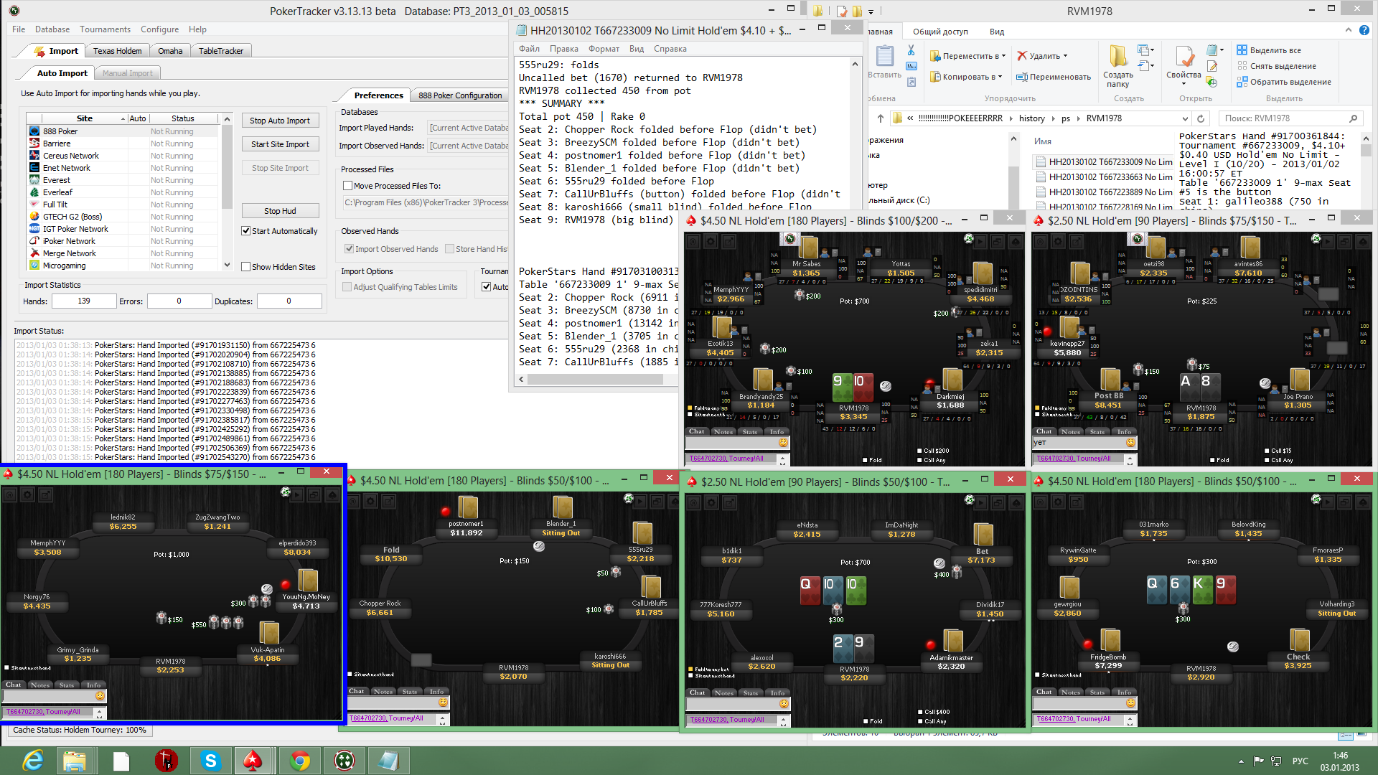Screen dimensions: 1378x775
Task: Switch to TableTracker tab
Action: point(221,51)
